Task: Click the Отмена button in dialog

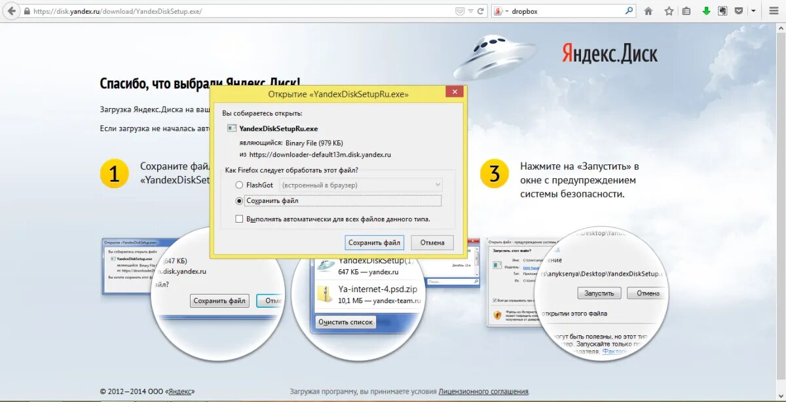Action: [432, 242]
